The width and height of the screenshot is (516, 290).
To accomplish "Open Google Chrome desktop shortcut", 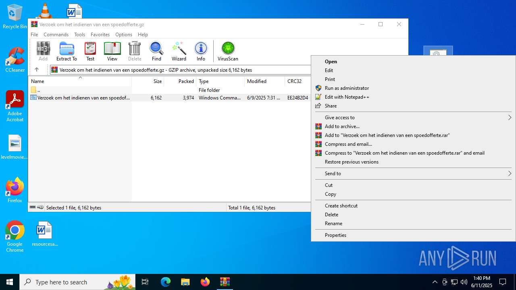I will (15, 237).
